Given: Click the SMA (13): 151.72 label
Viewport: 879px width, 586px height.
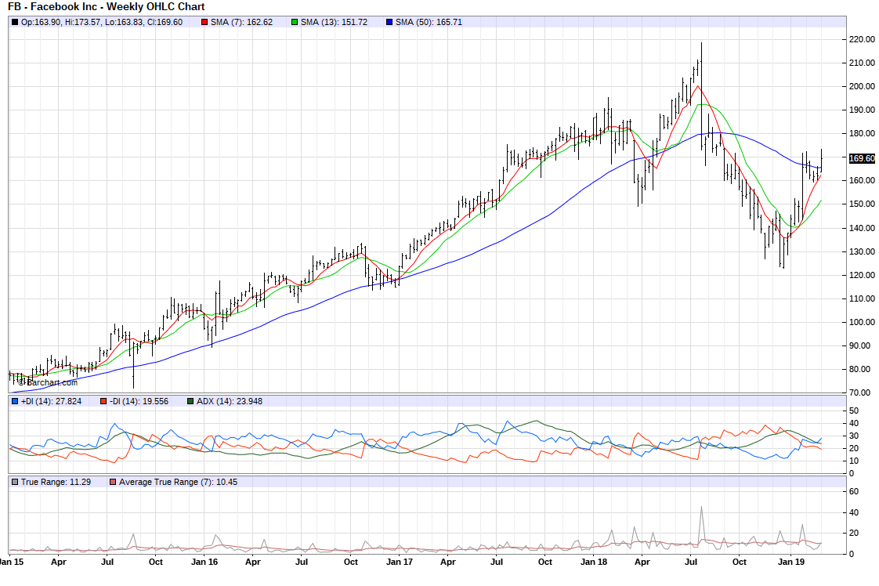Looking at the screenshot, I should (x=334, y=23).
